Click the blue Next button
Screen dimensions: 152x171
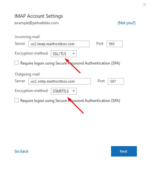point(124,151)
